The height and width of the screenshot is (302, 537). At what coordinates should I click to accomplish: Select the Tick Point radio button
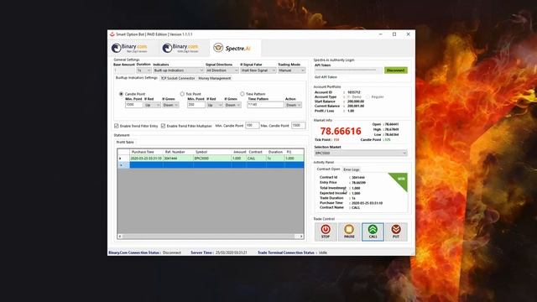(x=182, y=94)
